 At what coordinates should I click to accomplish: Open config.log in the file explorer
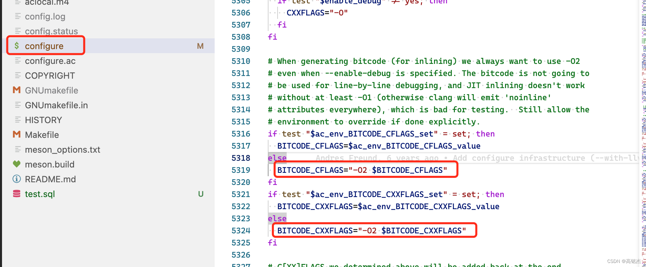coord(45,16)
